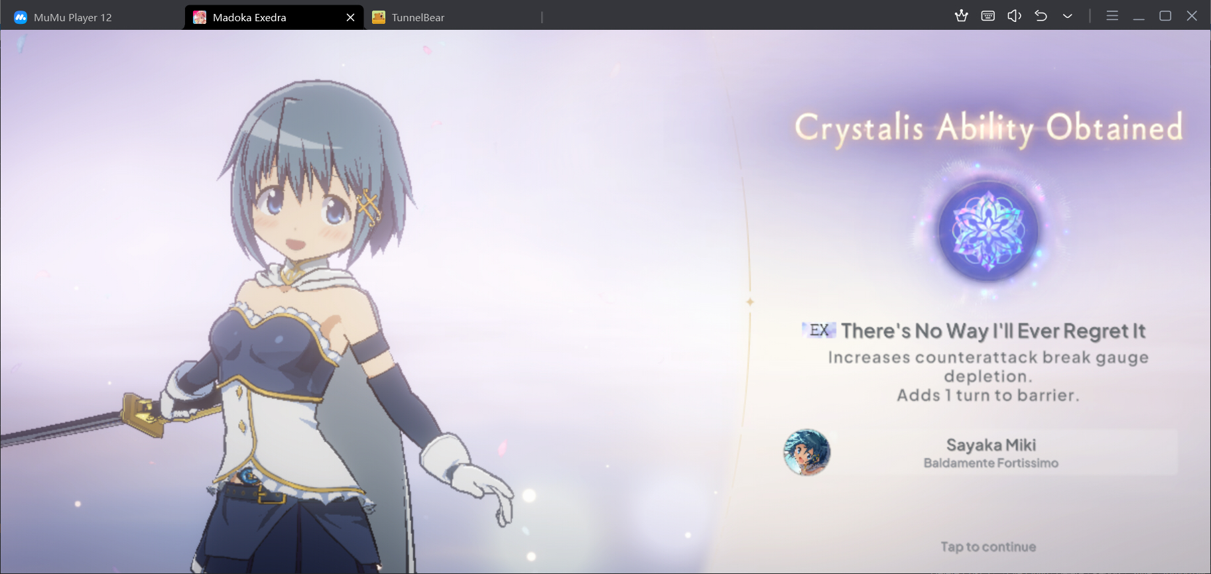The width and height of the screenshot is (1211, 574).
Task: Click the Crystalis Ability Obtained title
Action: click(989, 128)
